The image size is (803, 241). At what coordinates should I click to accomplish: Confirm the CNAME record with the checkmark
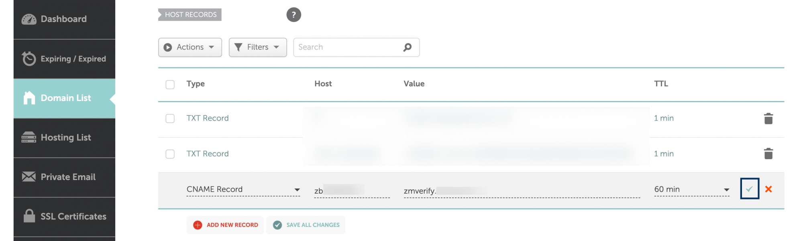[x=749, y=188]
